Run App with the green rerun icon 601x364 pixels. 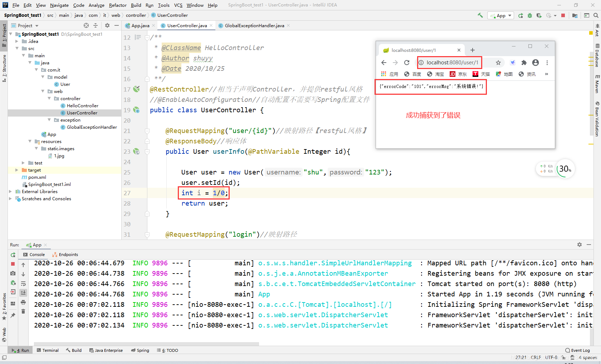pyautogui.click(x=521, y=15)
